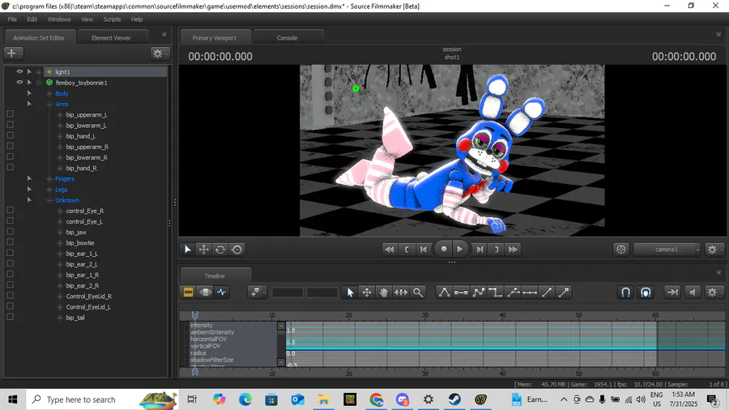This screenshot has height=410, width=729.
Task: Click the timeline mute audio speaker icon
Action: (693, 292)
